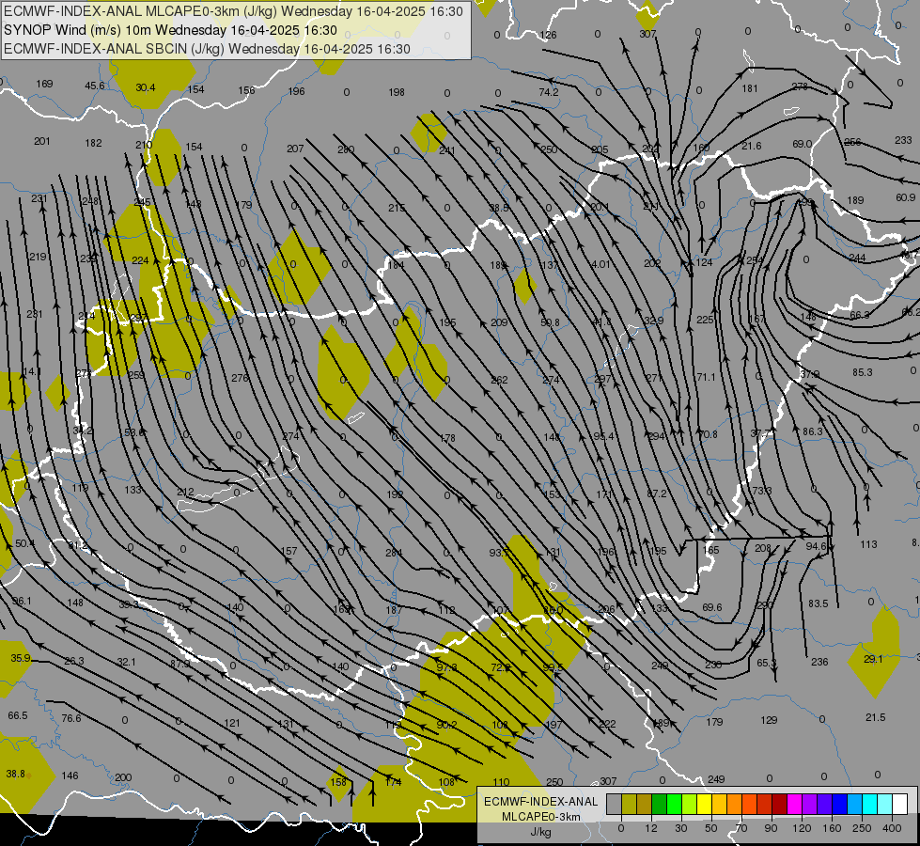920x846 pixels.
Task: Select the bright cyan legend swatch
Action: [x=869, y=804]
